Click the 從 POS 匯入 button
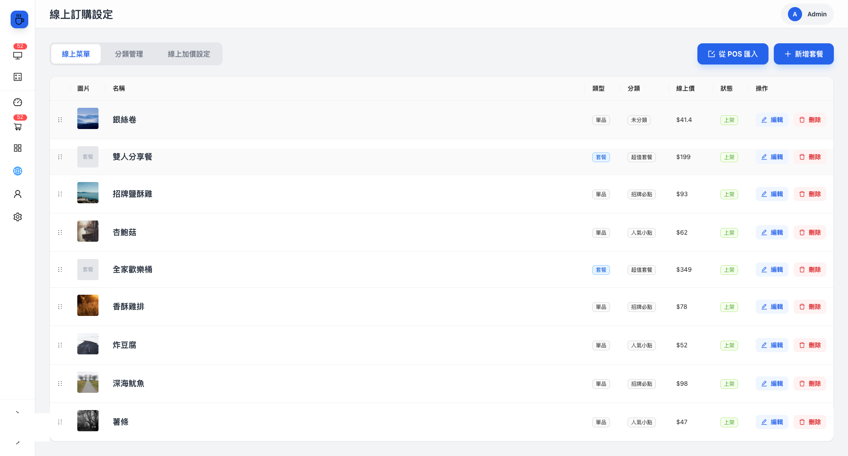Image resolution: width=848 pixels, height=456 pixels. pos(733,54)
